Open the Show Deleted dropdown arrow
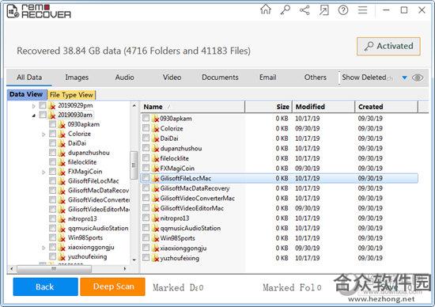 pyautogui.click(x=404, y=78)
